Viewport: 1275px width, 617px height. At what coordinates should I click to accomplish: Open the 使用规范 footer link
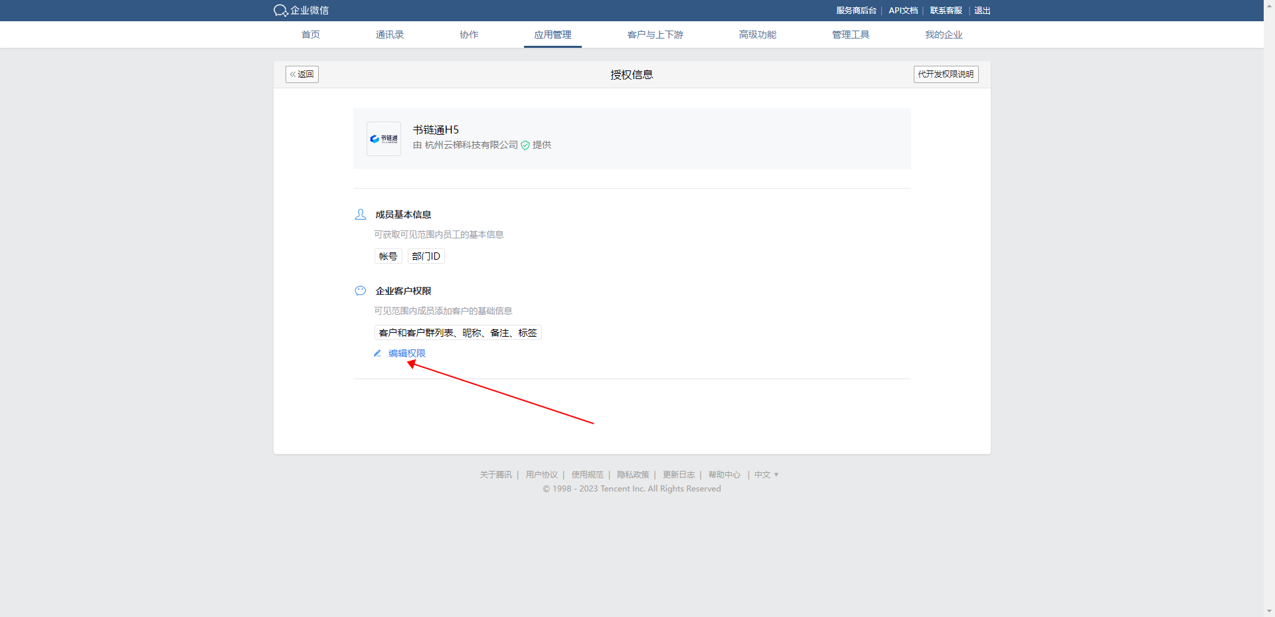coord(588,475)
